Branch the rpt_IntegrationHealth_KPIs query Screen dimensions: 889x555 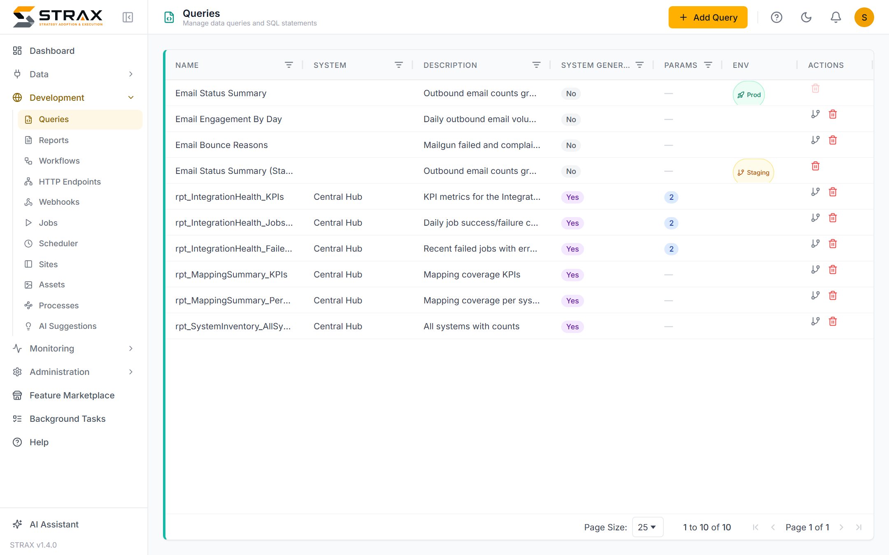pos(815,192)
